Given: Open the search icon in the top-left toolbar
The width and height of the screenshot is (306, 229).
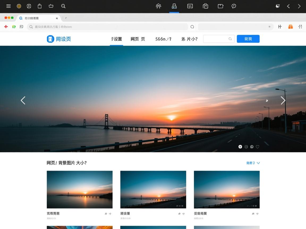Looking at the screenshot, I should point(63,6).
